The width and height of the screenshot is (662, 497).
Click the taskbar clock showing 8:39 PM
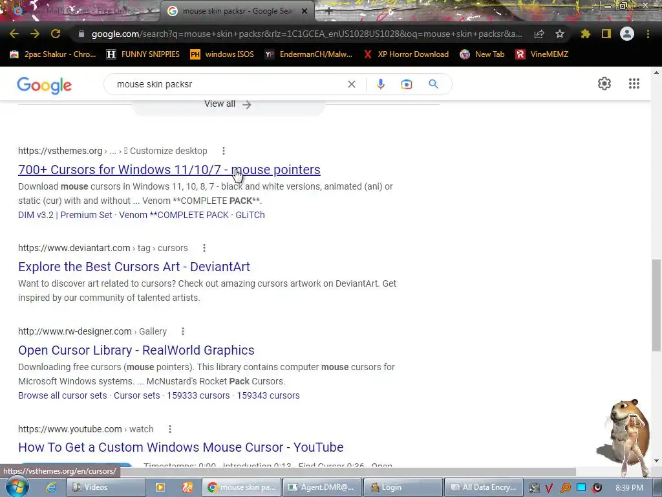629,488
